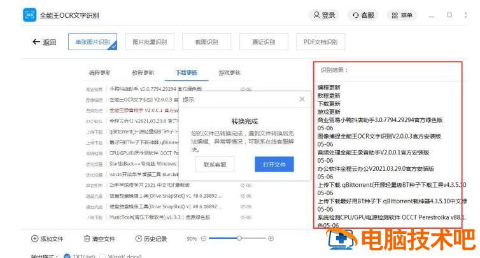This screenshot has width=480, height=258.
Task: Select the TXT(.txt) output format option
Action: (x=80, y=256)
